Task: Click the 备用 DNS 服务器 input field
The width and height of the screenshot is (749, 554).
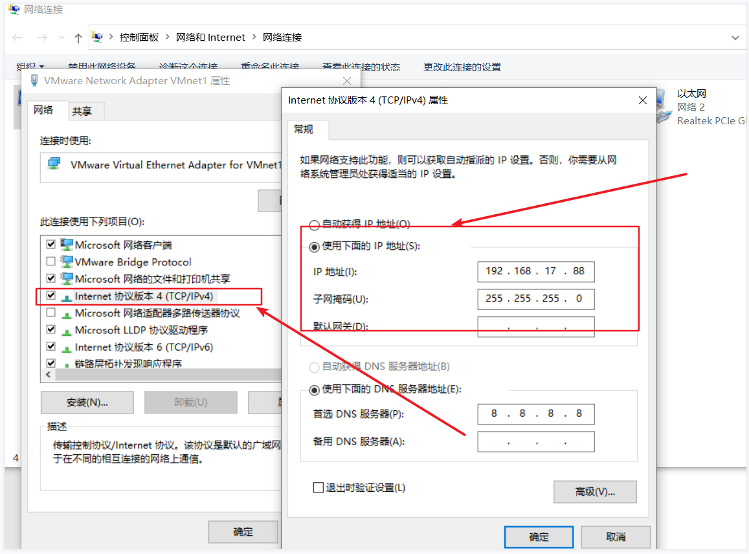Action: coord(536,442)
